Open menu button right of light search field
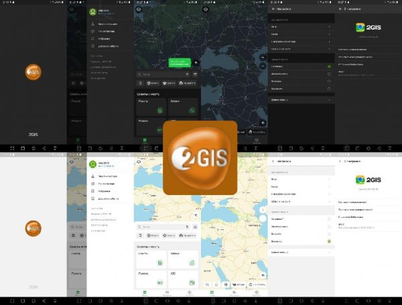Viewport: 402px width, 305px height. pos(195,227)
